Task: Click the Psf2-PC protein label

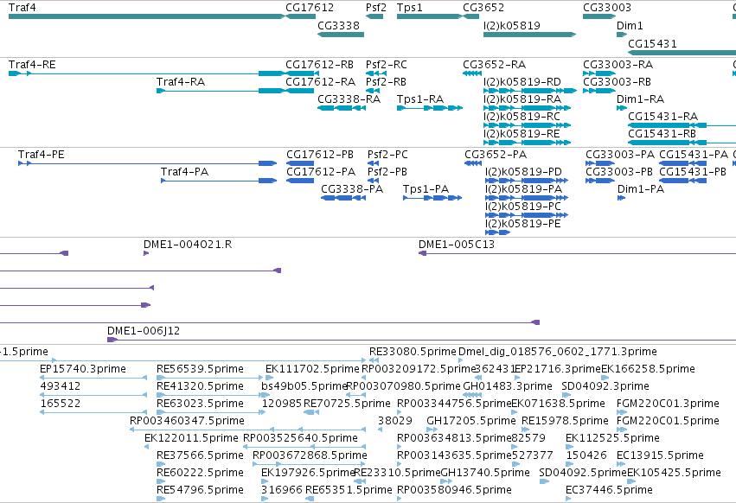Action: click(387, 155)
